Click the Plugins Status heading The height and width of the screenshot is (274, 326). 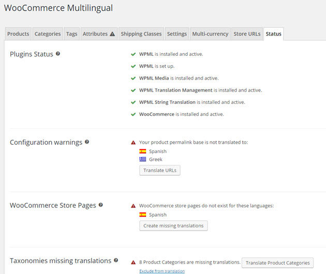coord(32,54)
